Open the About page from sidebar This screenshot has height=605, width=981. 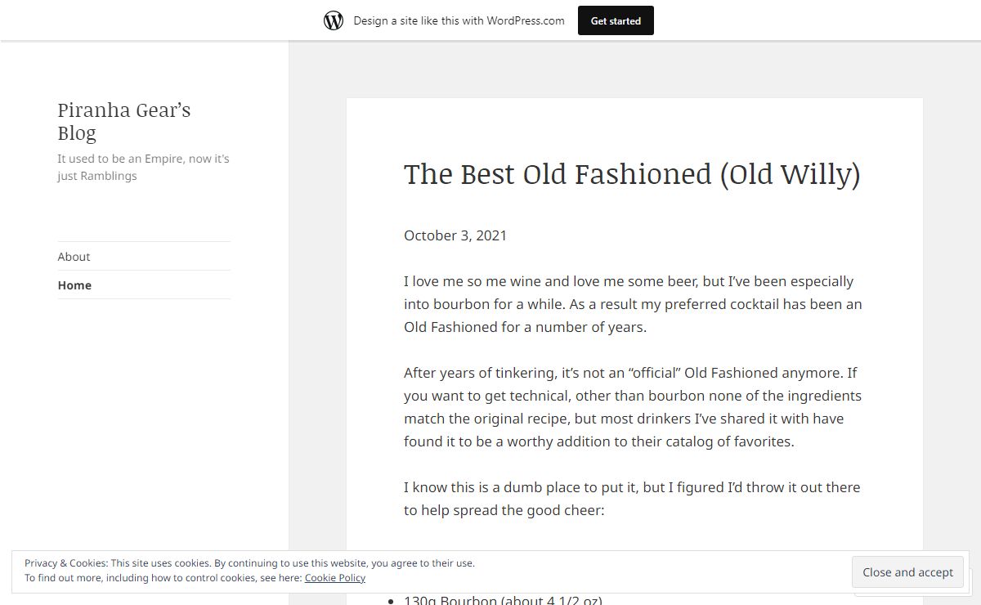[74, 257]
